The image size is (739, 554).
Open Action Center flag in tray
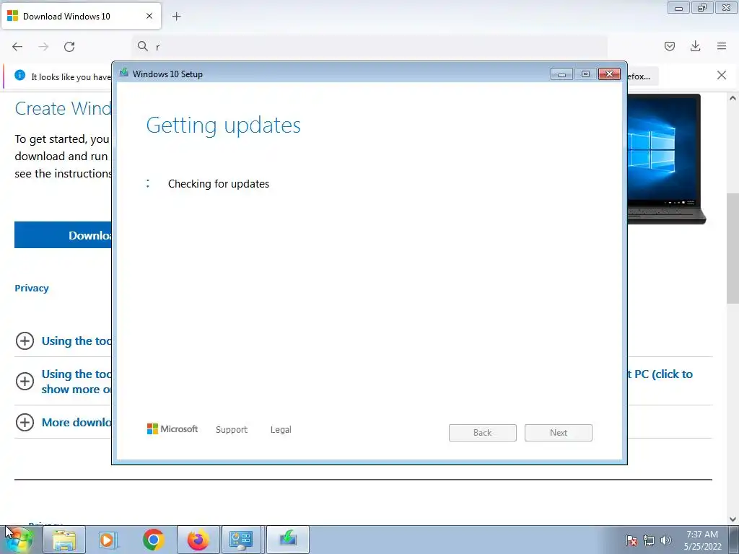click(x=631, y=540)
